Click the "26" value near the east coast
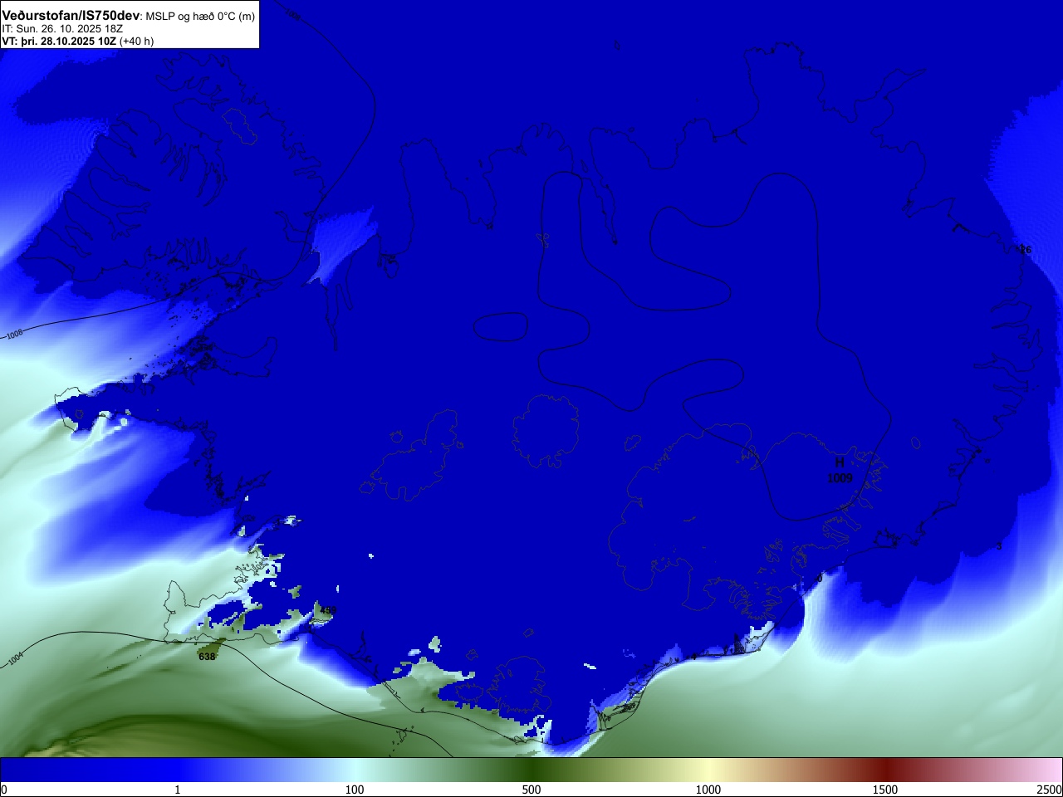Viewport: 1063px width, 797px height. click(x=1026, y=250)
